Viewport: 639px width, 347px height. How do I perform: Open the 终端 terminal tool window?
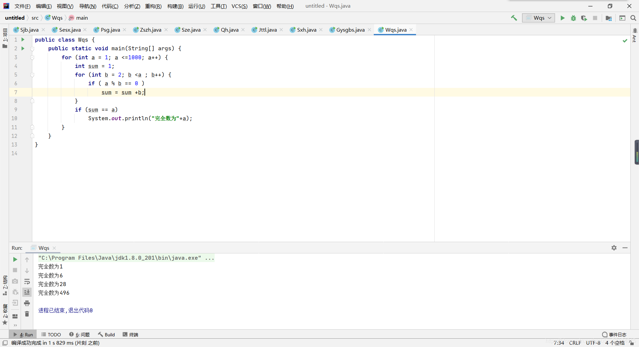pyautogui.click(x=130, y=334)
